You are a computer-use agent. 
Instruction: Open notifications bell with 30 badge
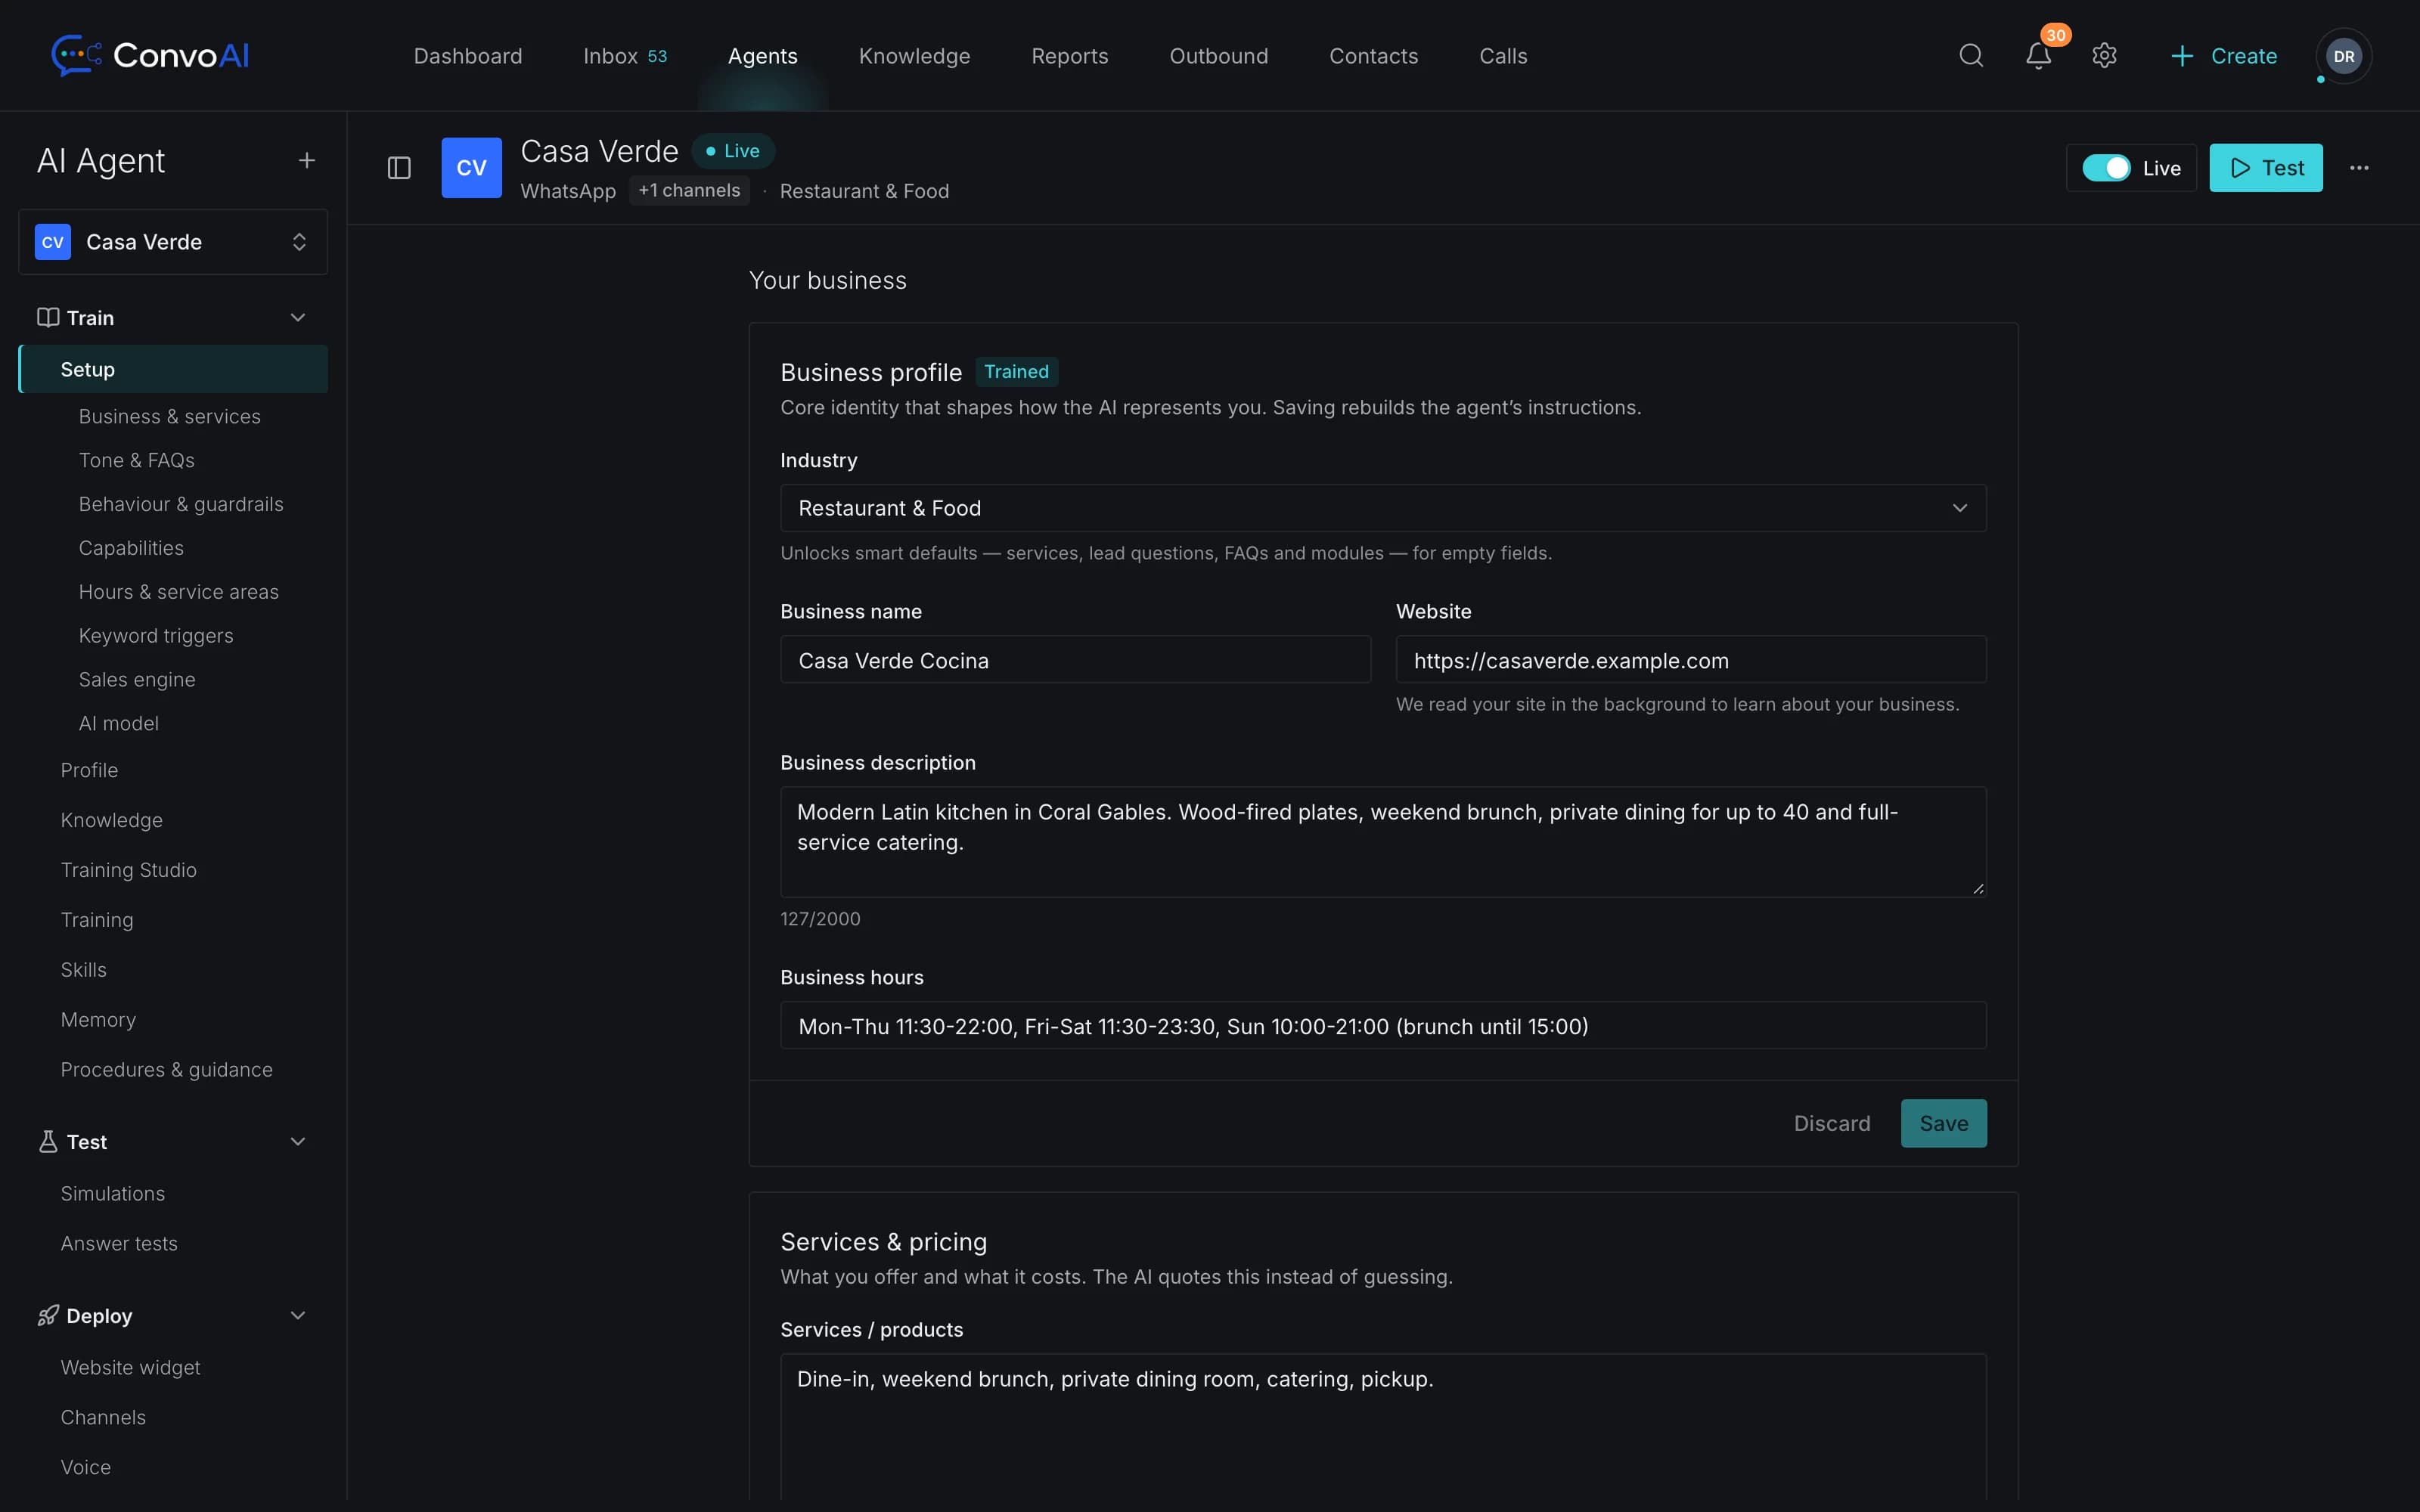click(x=2038, y=55)
